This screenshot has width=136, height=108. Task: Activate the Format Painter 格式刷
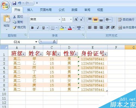[19, 27]
